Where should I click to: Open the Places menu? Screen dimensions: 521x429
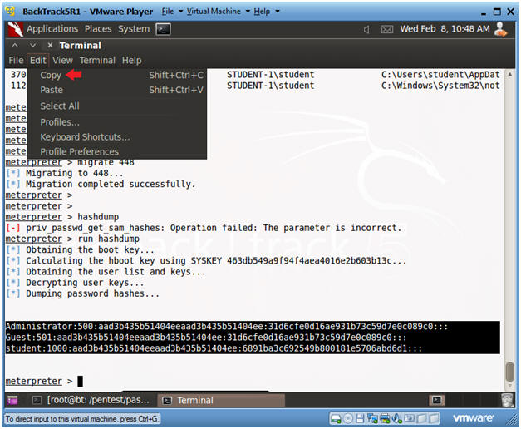coord(98,29)
